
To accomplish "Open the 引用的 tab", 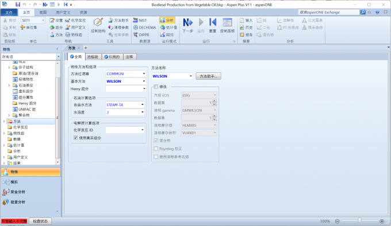I will [x=112, y=57].
